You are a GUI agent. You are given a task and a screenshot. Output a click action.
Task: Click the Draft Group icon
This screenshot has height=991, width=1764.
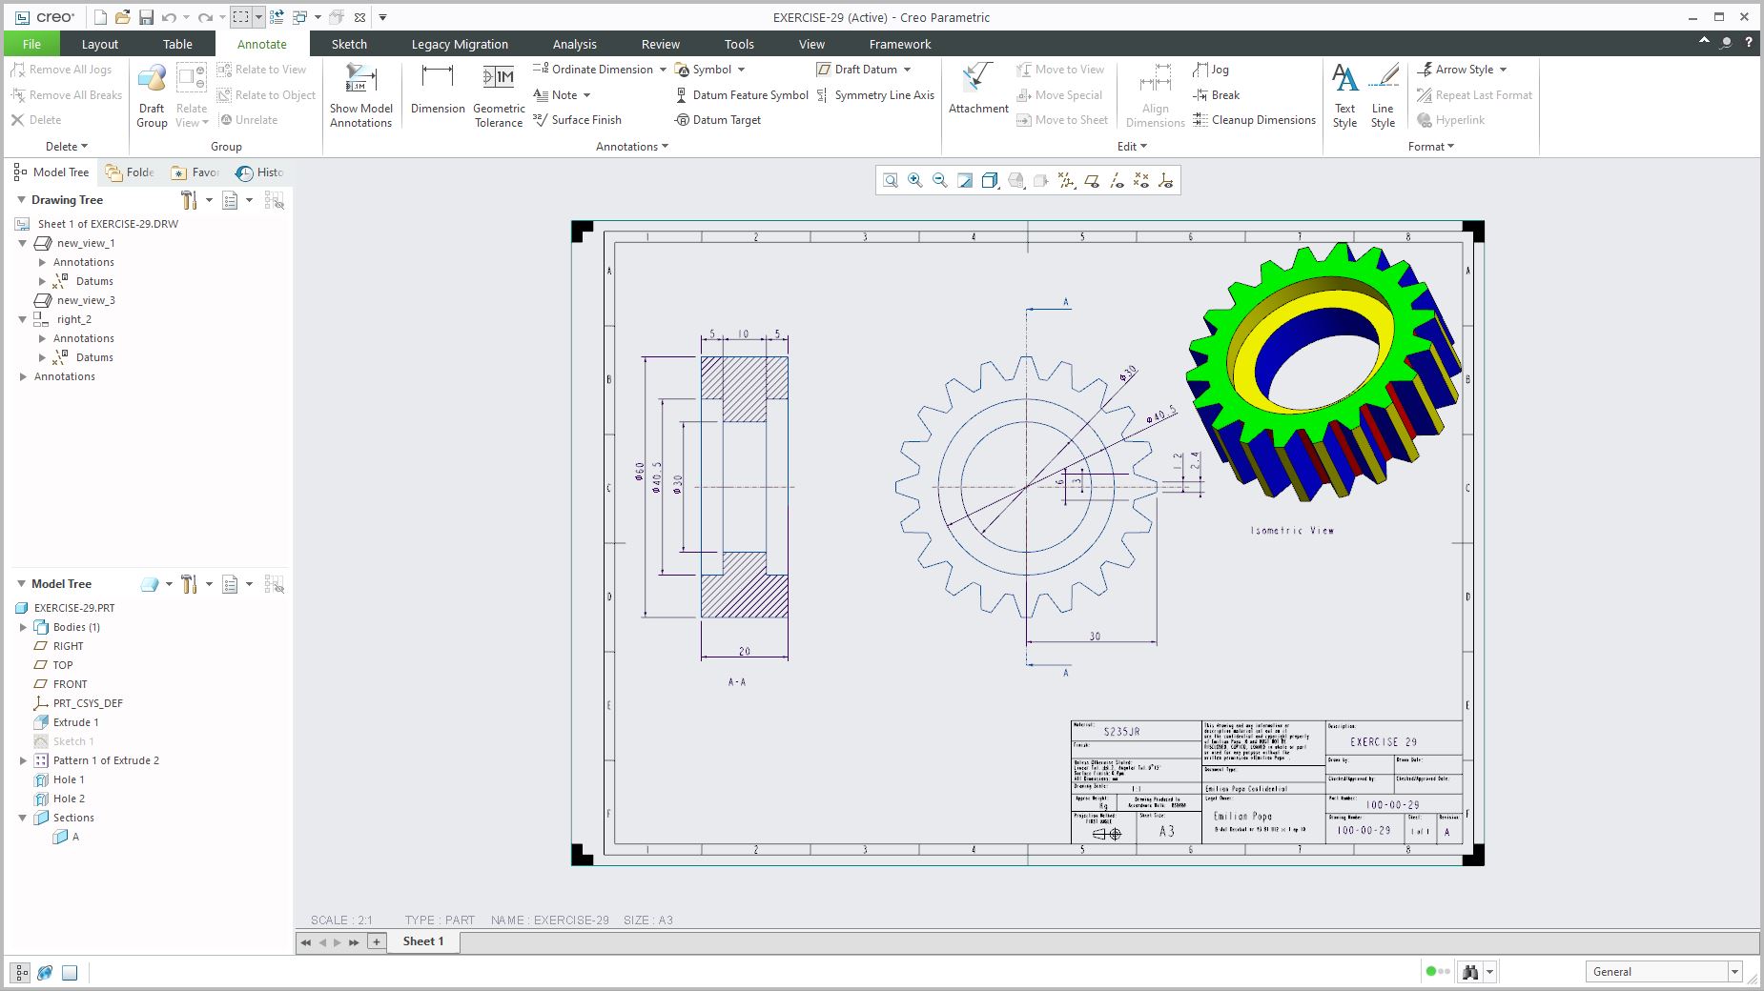click(x=152, y=95)
